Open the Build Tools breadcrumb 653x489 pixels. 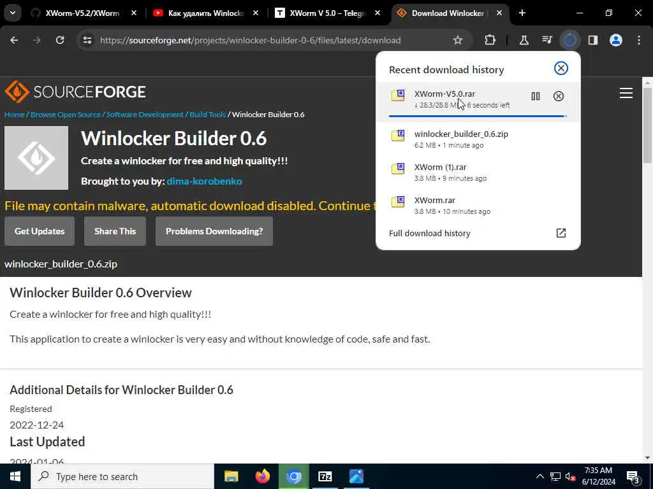(207, 115)
